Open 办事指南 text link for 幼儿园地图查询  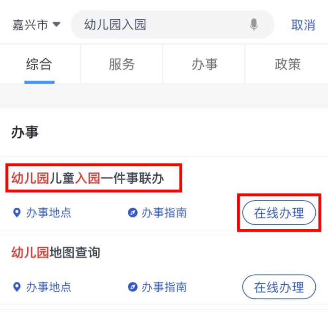click(x=164, y=287)
